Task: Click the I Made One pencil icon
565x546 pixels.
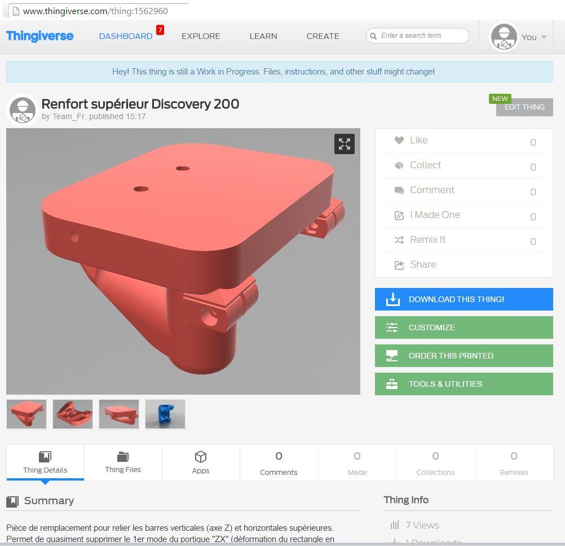Action: click(399, 216)
